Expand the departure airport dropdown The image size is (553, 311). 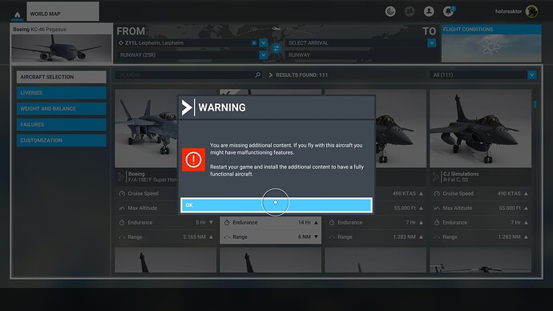pyautogui.click(x=264, y=42)
